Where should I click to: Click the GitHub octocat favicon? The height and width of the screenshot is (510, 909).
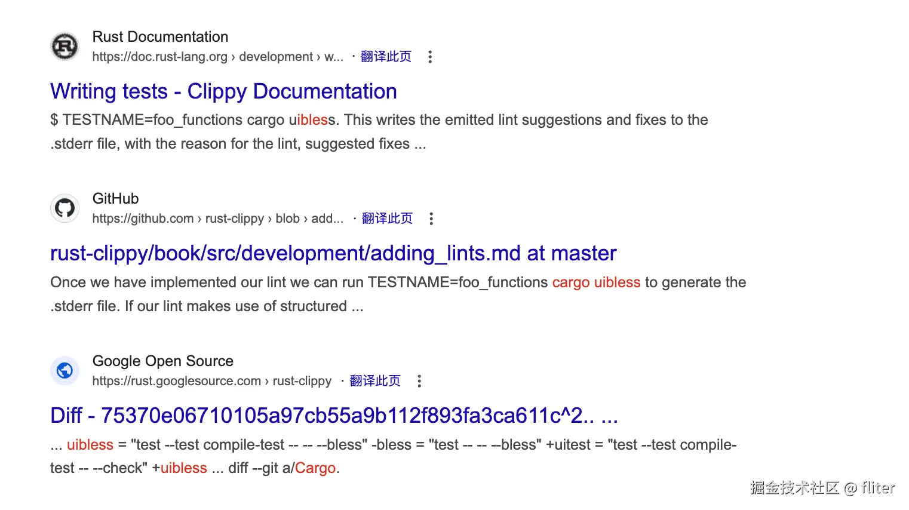pyautogui.click(x=65, y=208)
